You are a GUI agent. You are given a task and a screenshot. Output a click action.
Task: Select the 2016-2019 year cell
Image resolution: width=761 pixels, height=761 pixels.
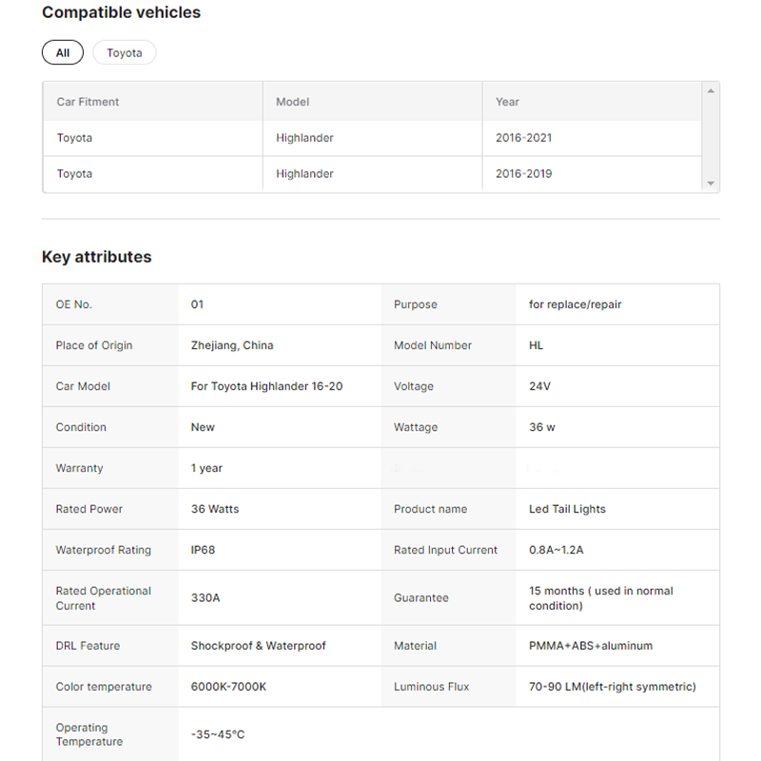tap(523, 174)
